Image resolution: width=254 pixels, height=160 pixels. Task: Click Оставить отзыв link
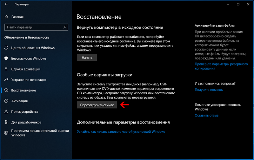click(x=207, y=116)
